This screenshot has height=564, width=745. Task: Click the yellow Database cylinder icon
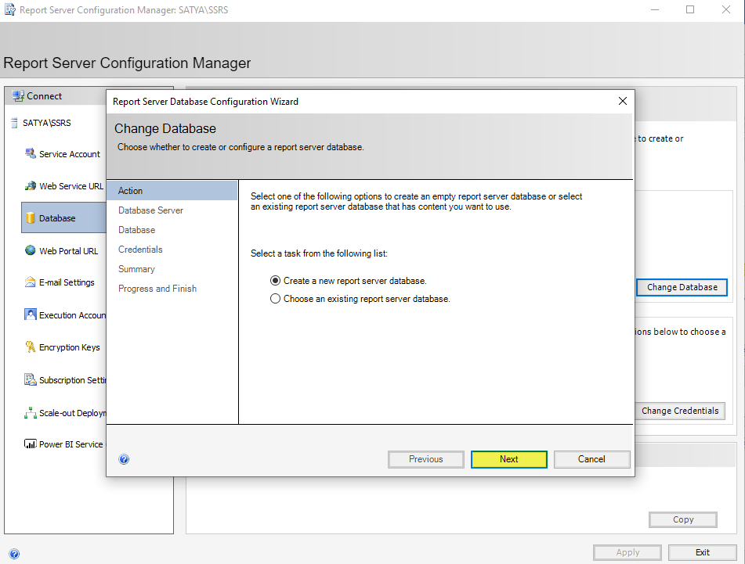pos(31,218)
